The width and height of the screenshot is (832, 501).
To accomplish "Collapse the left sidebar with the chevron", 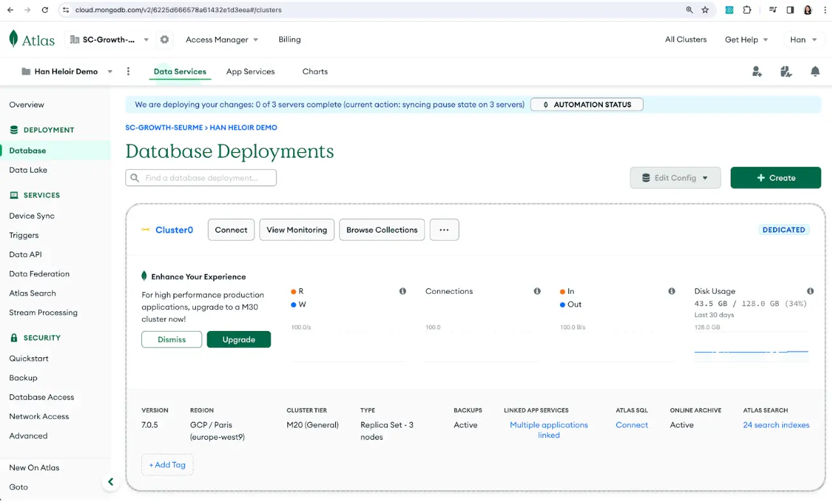I will tap(111, 481).
